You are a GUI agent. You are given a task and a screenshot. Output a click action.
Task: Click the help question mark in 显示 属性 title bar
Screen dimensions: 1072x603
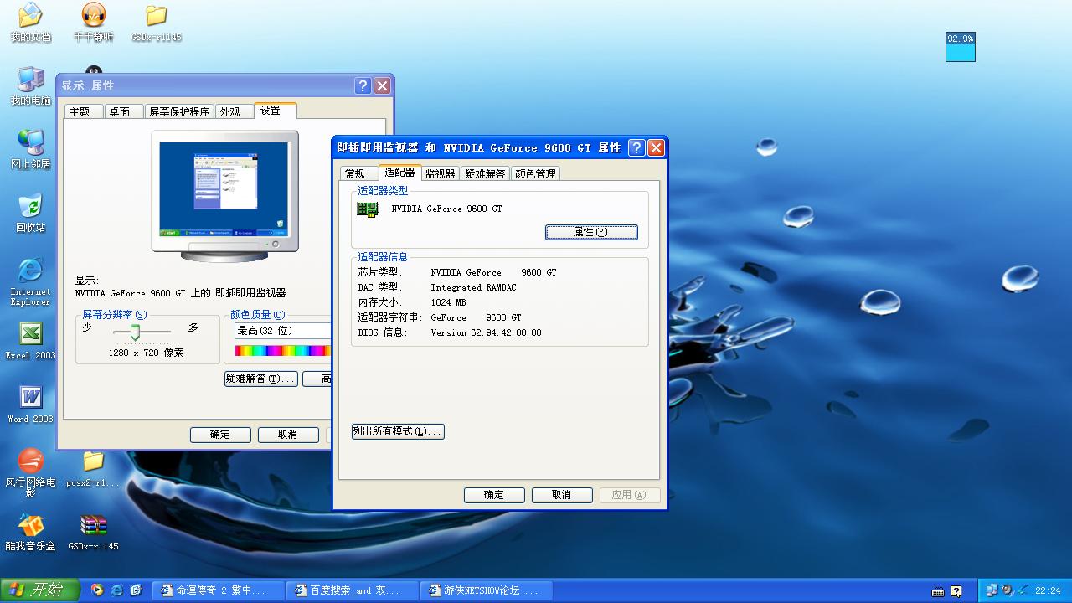click(363, 85)
